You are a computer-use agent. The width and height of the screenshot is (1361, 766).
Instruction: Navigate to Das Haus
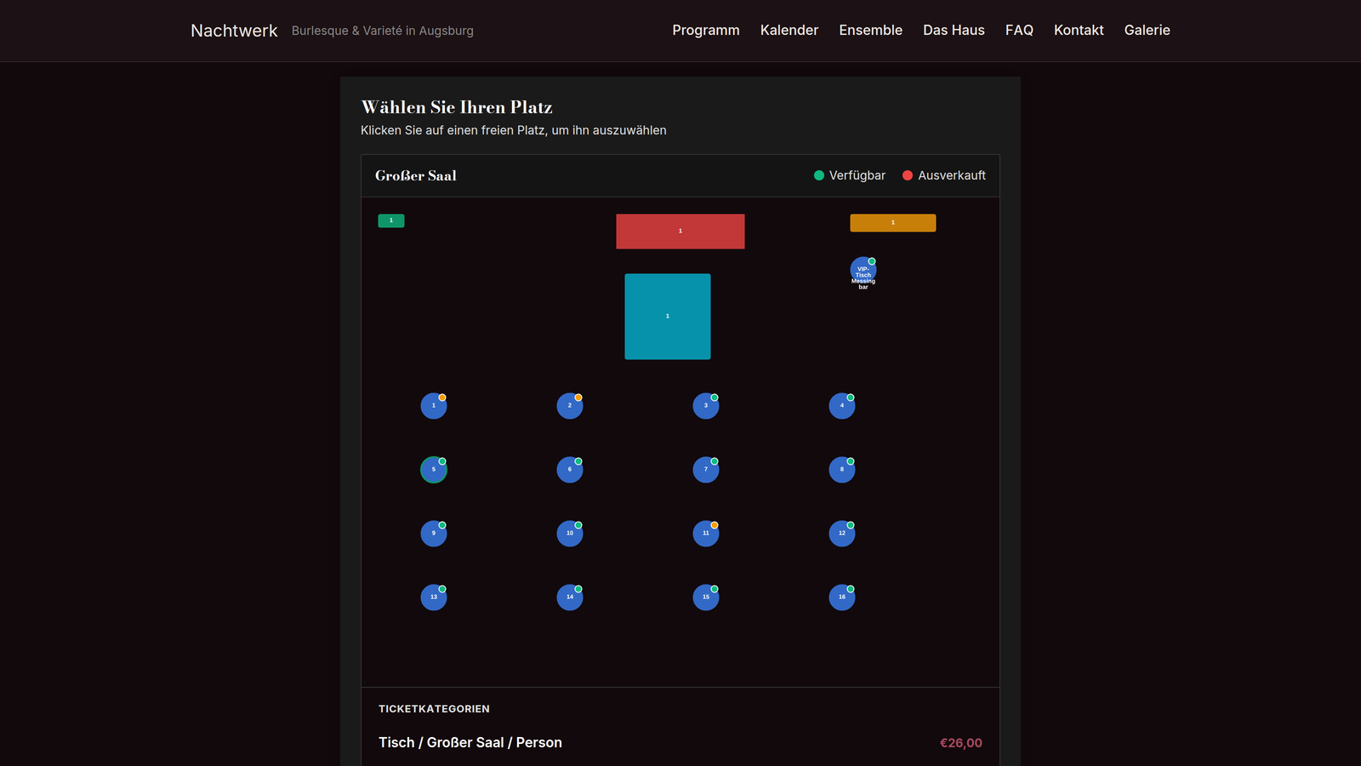954,30
